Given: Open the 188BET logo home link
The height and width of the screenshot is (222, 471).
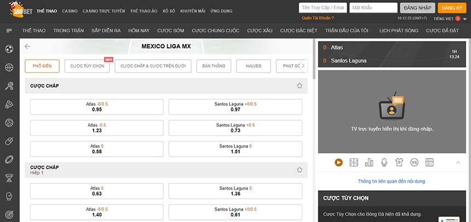Looking at the screenshot, I should pyautogui.click(x=20, y=9).
